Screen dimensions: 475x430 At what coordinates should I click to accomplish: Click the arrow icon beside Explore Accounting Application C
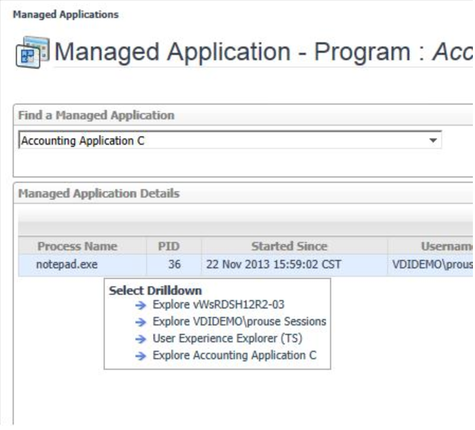click(140, 356)
